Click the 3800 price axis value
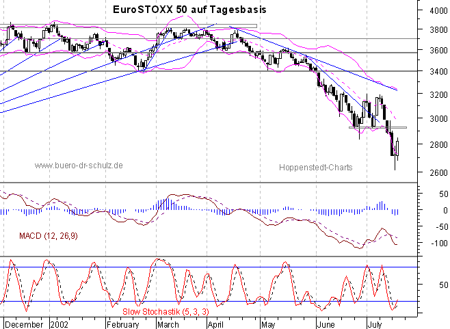The height and width of the screenshot is (329, 450). coord(439,30)
